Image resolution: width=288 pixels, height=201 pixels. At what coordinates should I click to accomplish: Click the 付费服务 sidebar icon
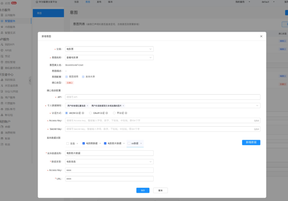coord(2,103)
